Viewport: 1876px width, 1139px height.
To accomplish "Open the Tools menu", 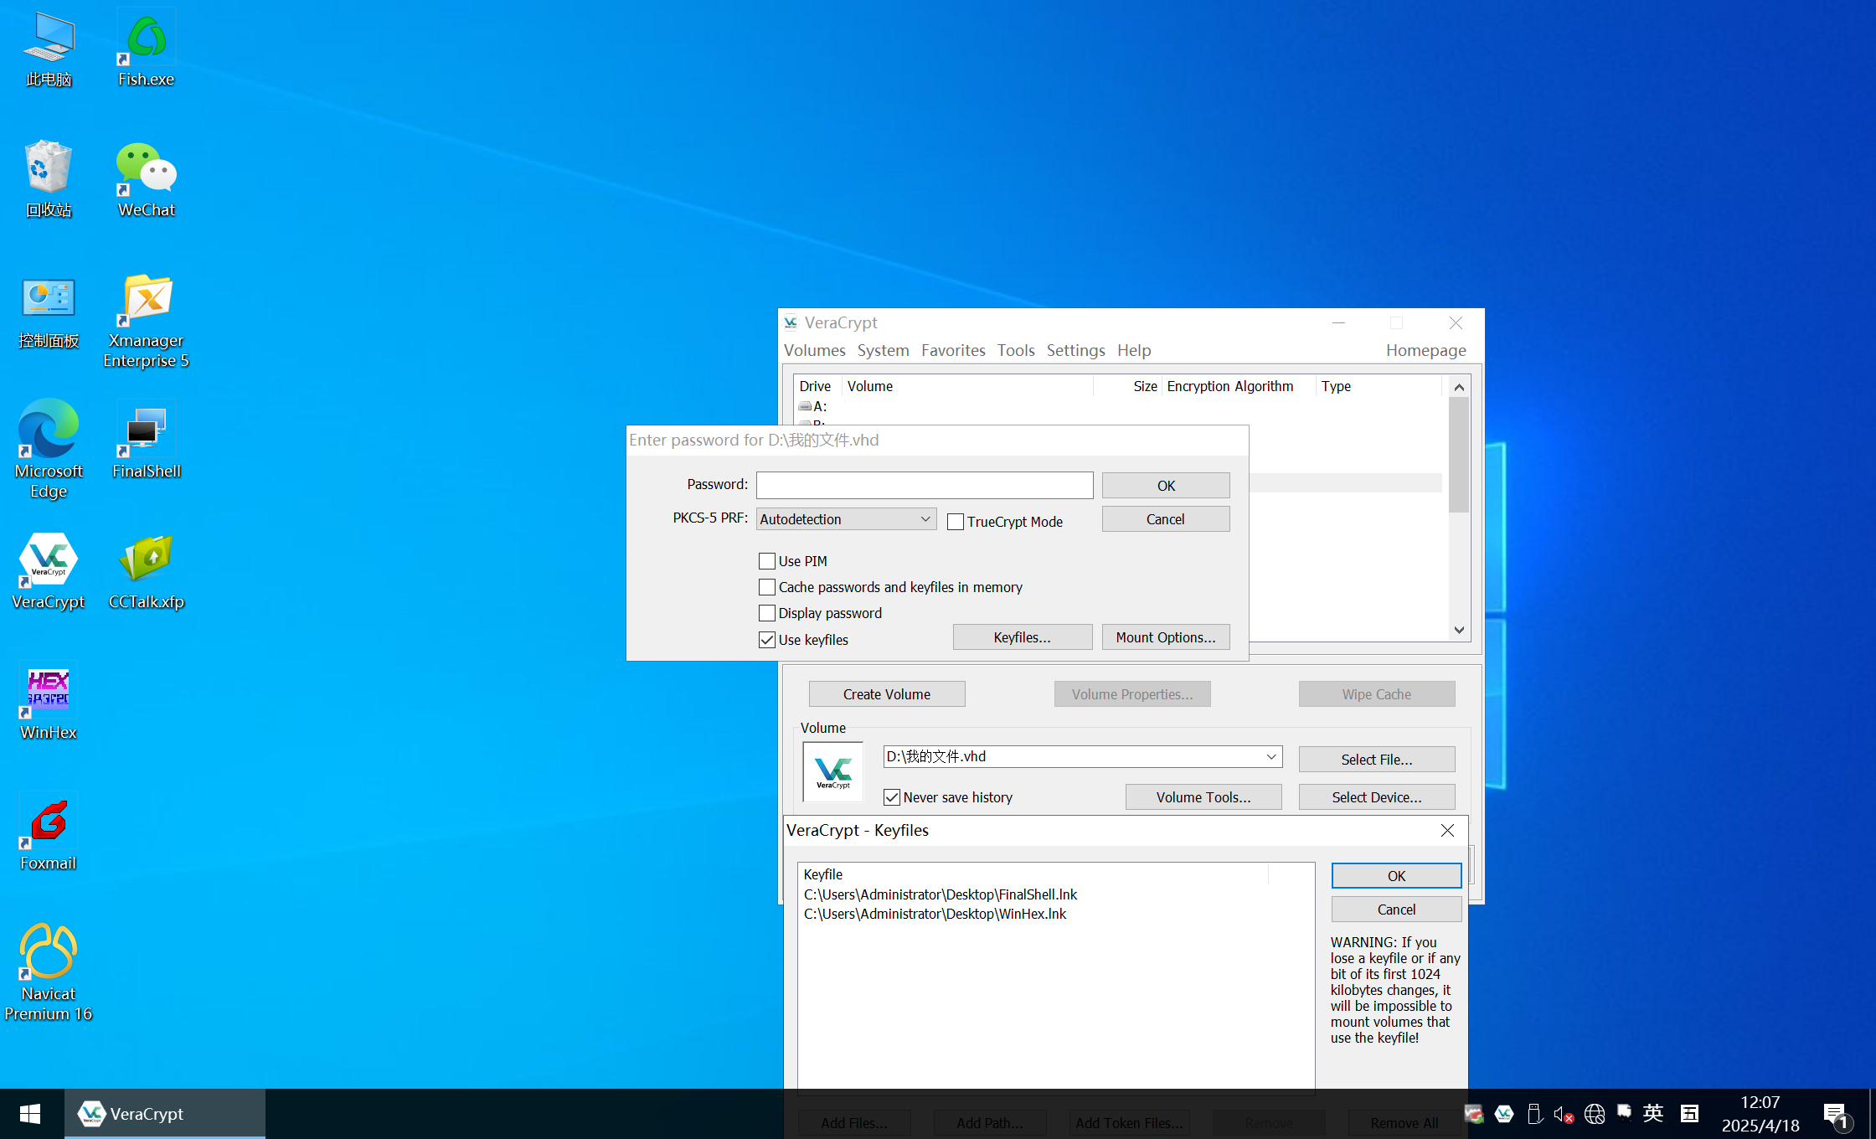I will coord(1016,350).
